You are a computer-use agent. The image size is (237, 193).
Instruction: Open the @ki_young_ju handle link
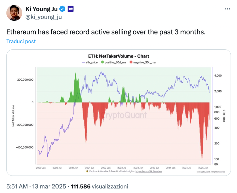point(43,17)
